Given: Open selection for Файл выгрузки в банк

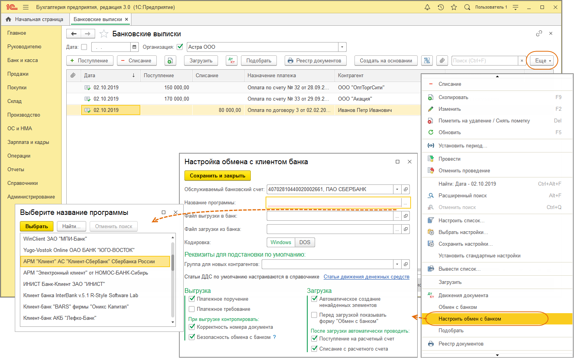Looking at the screenshot, I should click(x=397, y=216).
